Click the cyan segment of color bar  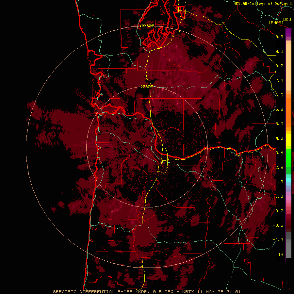pyautogui.click(x=288, y=180)
